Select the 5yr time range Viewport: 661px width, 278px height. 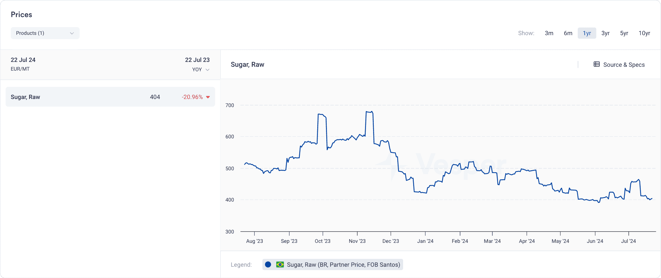click(624, 33)
